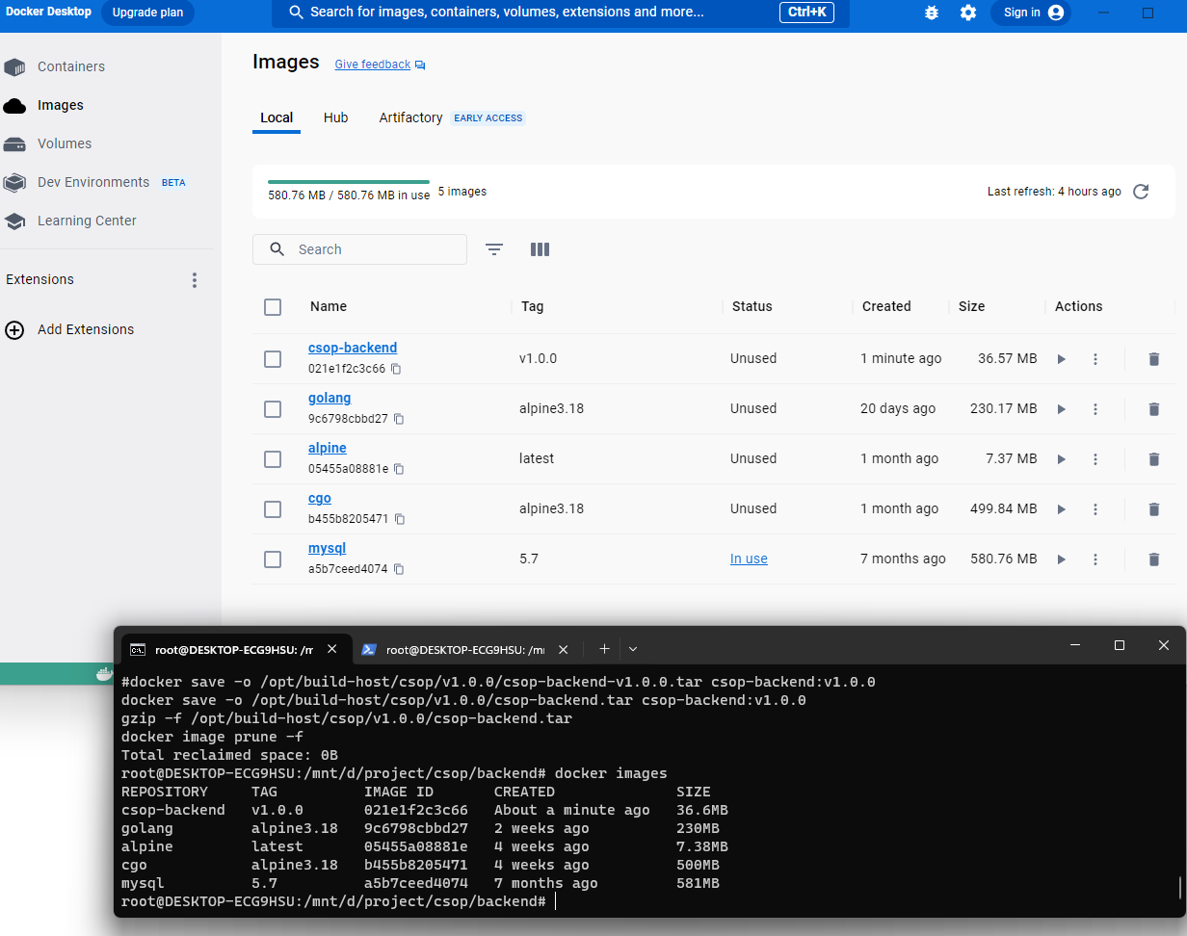
Task: Check the golang row checkbox
Action: click(x=273, y=409)
